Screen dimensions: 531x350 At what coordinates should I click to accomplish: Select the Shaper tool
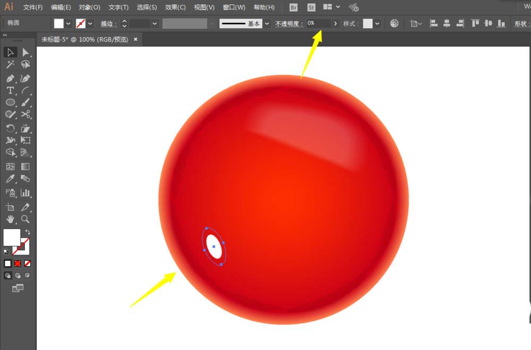click(x=10, y=115)
